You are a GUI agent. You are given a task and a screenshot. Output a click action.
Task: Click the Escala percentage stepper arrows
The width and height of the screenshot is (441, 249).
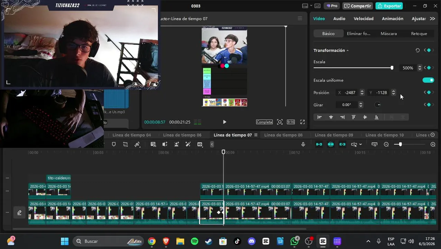pyautogui.click(x=420, y=68)
